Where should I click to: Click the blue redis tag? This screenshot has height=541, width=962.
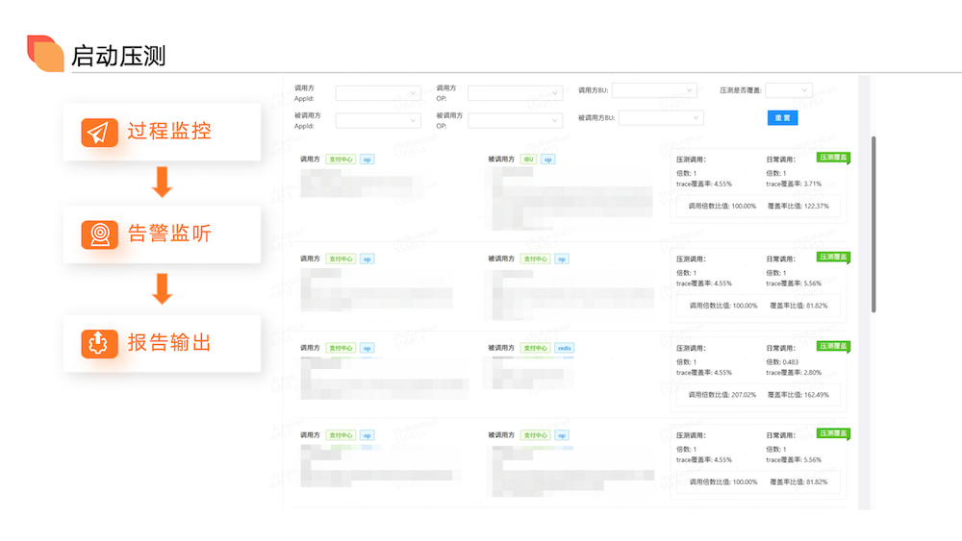pyautogui.click(x=565, y=348)
